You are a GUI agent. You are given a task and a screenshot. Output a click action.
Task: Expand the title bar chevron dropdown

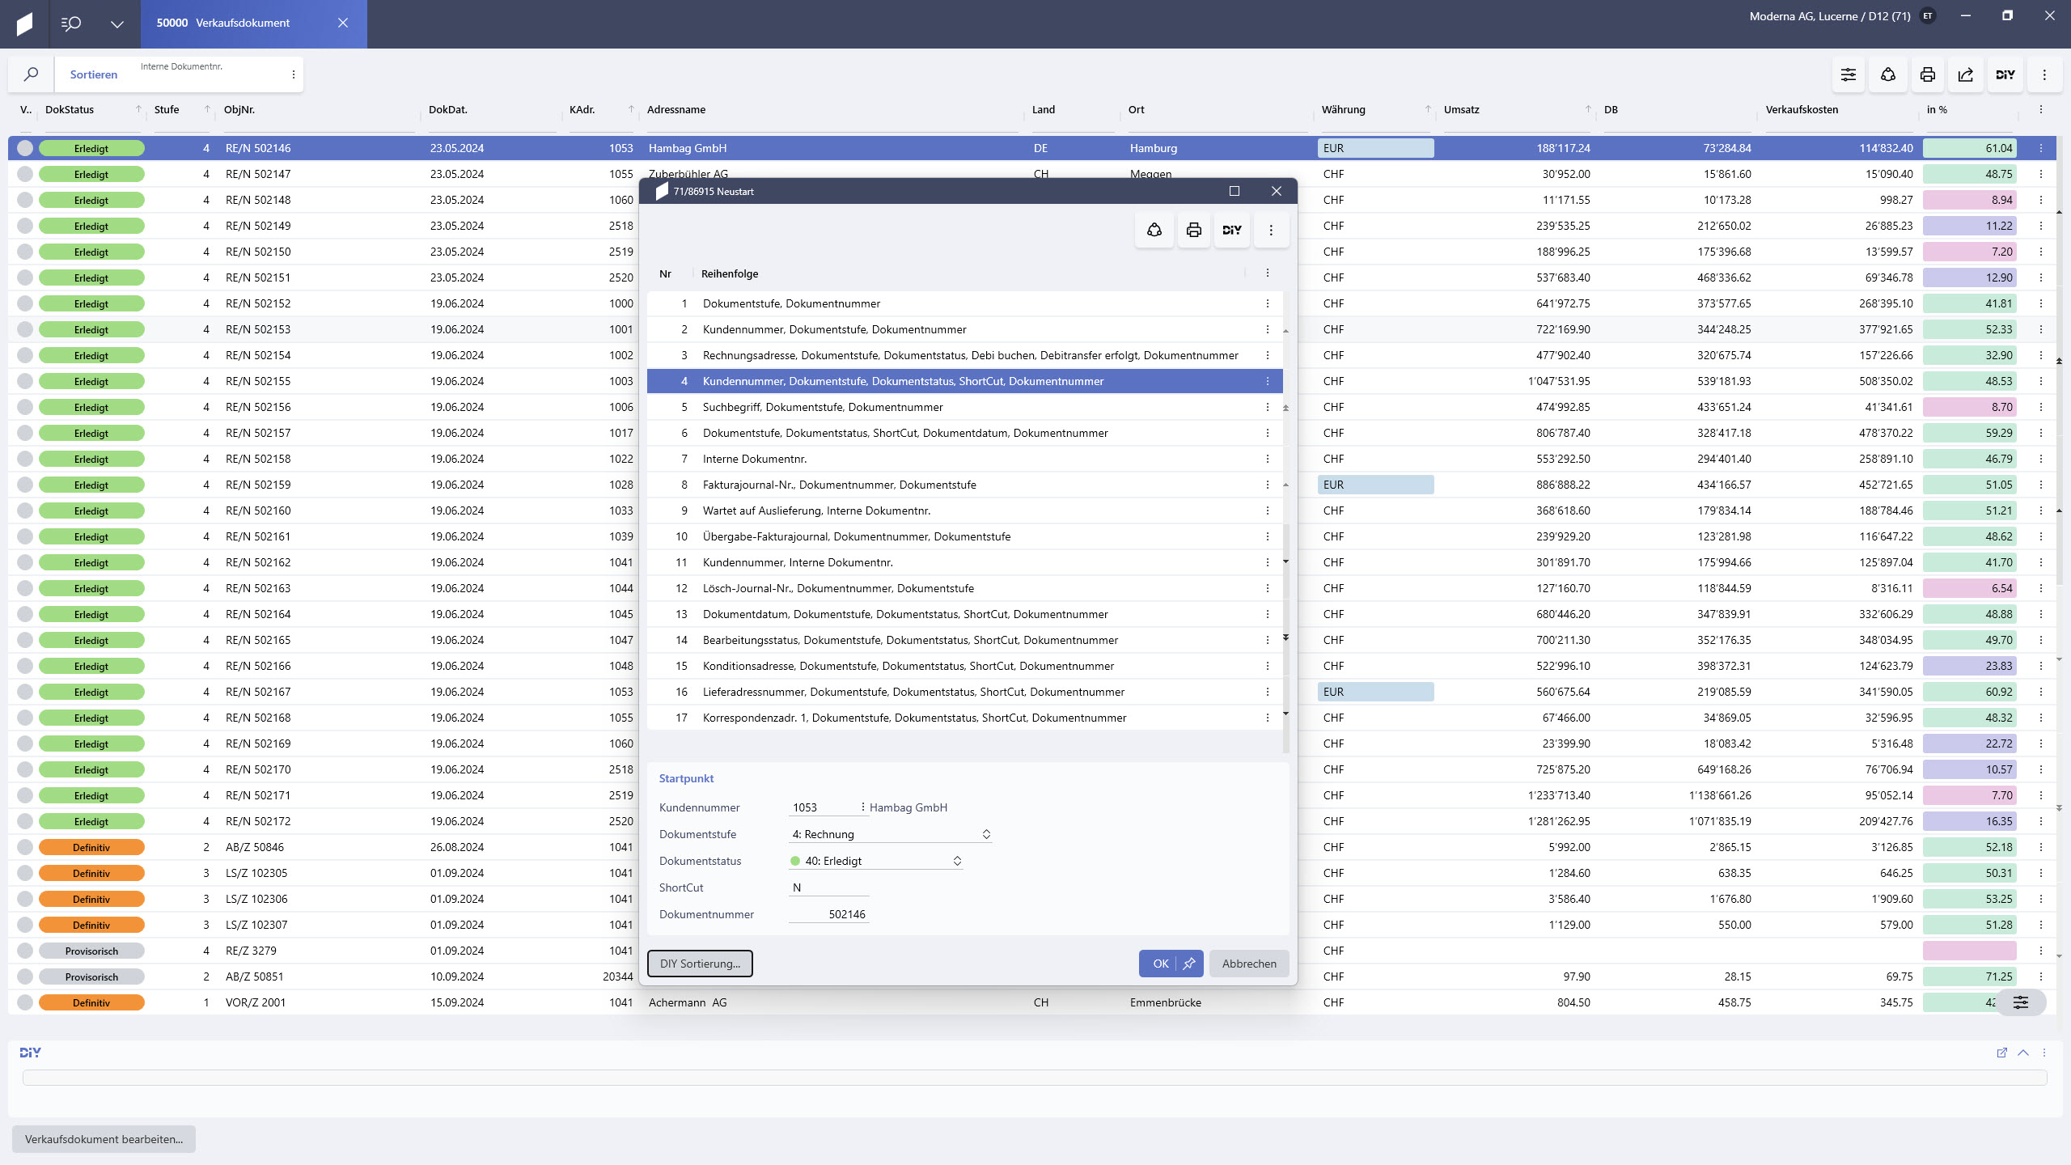117,23
